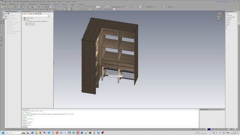Click the blue circle icon atop left panel list
The height and width of the screenshot is (135, 240).
(x=8, y=13)
